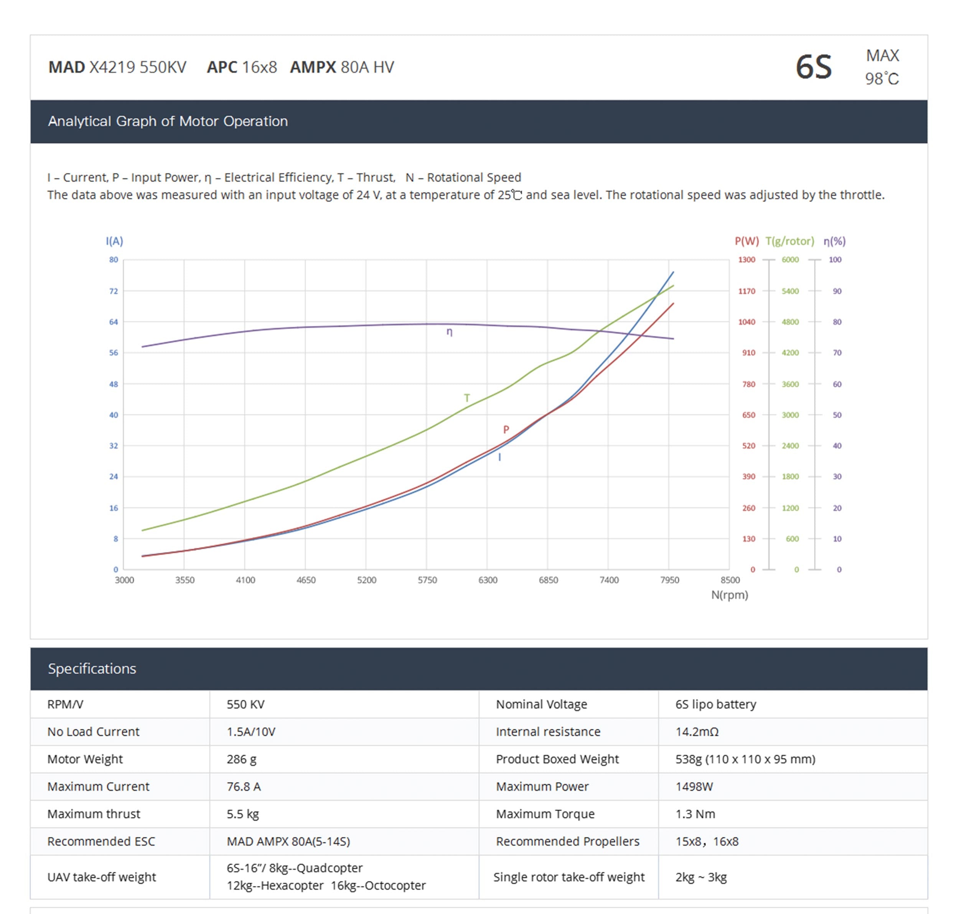Click the 'No Load Current' row label
The height and width of the screenshot is (914, 959).
[93, 731]
